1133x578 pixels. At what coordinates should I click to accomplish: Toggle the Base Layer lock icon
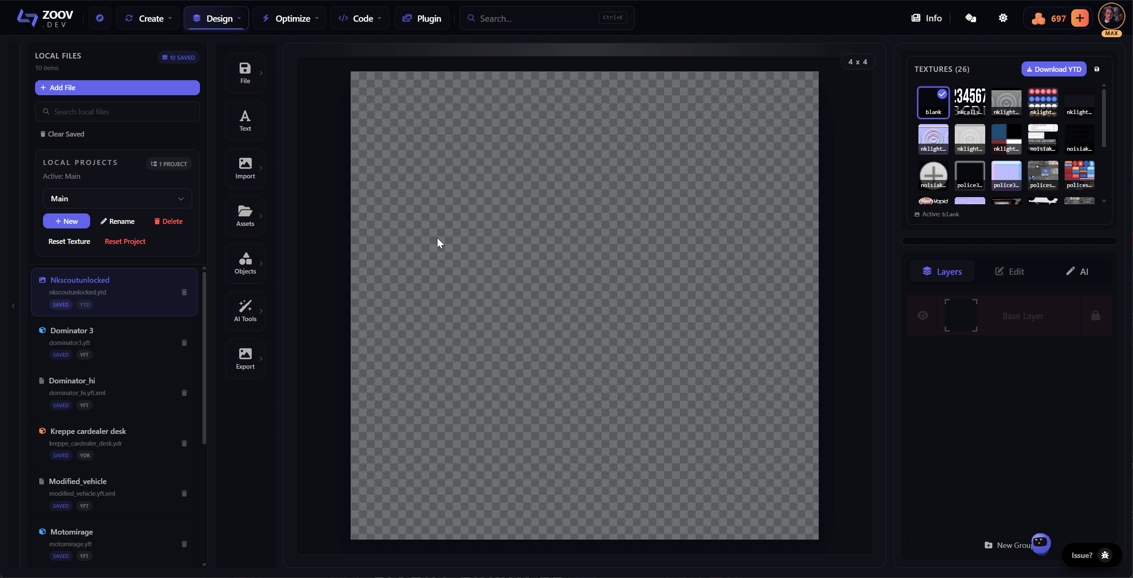point(1095,315)
